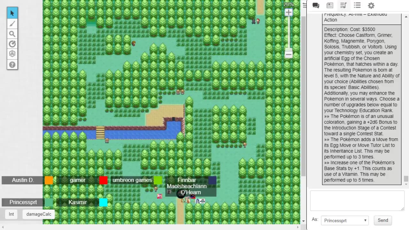Click the chat message input box

[357, 201]
